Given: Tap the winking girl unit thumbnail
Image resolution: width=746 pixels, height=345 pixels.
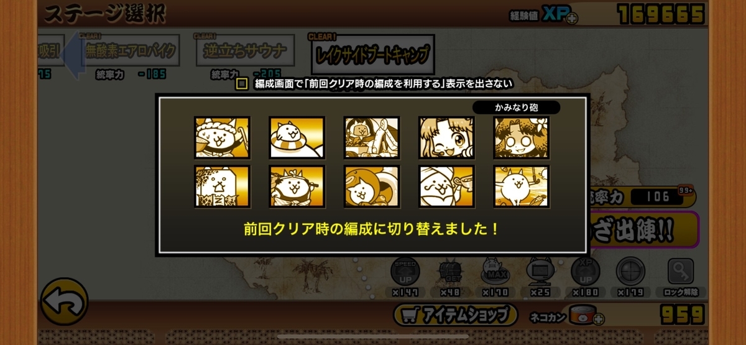Looking at the screenshot, I should tap(446, 137).
